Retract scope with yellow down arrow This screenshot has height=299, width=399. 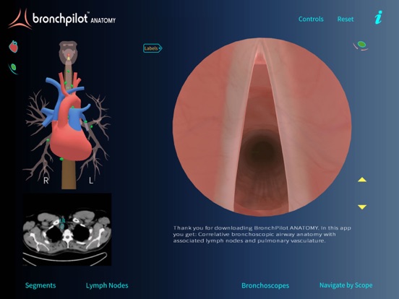tap(362, 207)
